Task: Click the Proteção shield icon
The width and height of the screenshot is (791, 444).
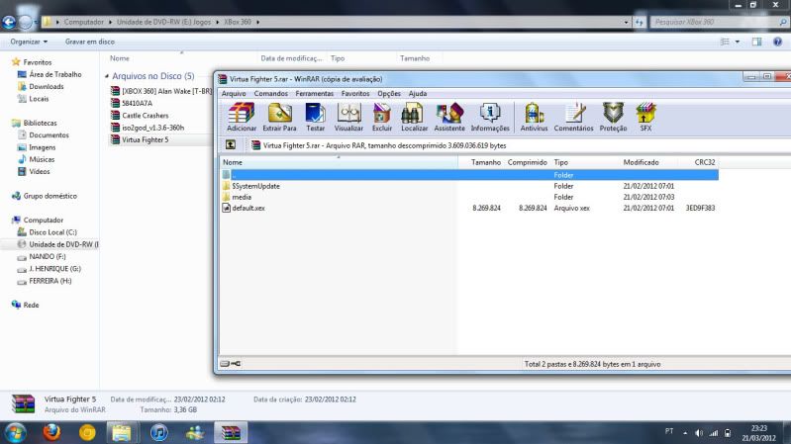Action: 613,117
